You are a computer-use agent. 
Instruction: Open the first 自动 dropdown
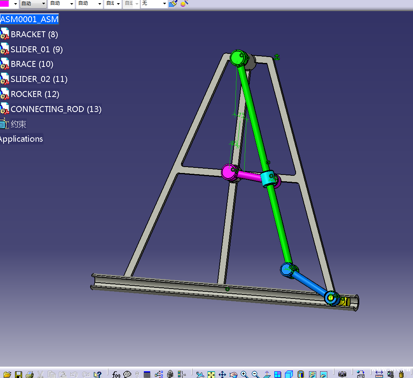click(x=43, y=4)
